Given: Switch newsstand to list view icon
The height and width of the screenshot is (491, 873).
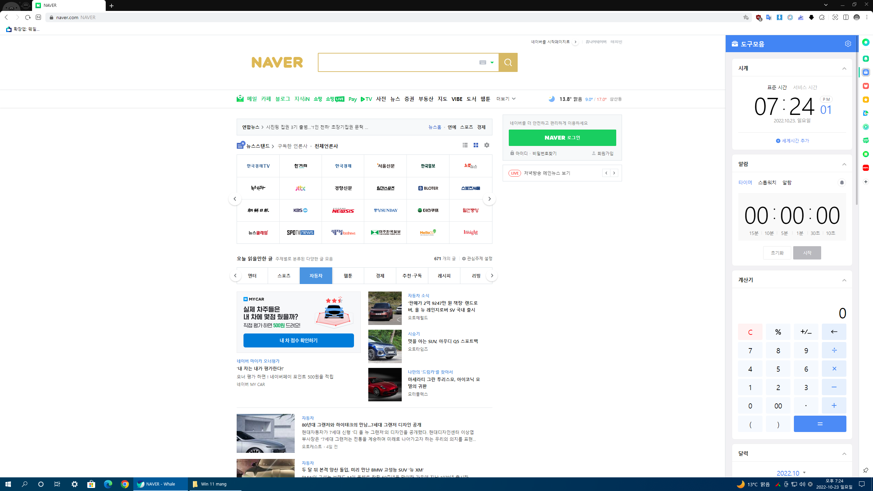Looking at the screenshot, I should point(465,145).
